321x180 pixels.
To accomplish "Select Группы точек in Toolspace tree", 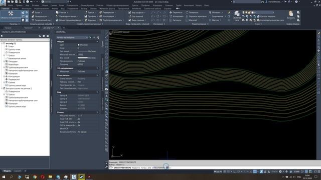I will (x=15, y=49).
